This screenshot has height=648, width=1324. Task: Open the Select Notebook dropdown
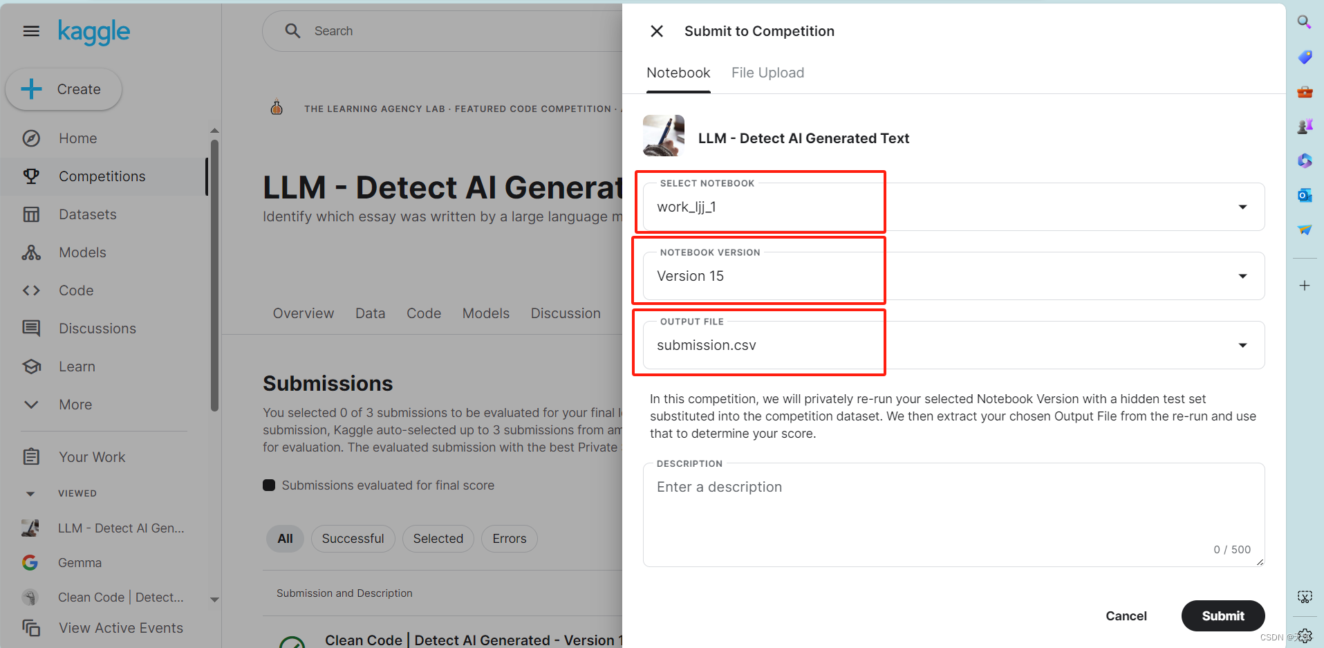pyautogui.click(x=954, y=207)
